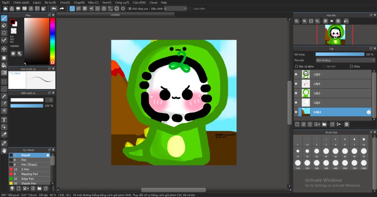The width and height of the screenshot is (377, 197).
Task: Select the Edge Pen brush
Action: (29, 179)
